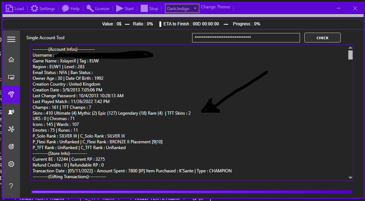The width and height of the screenshot is (365, 201).
Task: Click the Stop toolbar button
Action: pos(149,9)
